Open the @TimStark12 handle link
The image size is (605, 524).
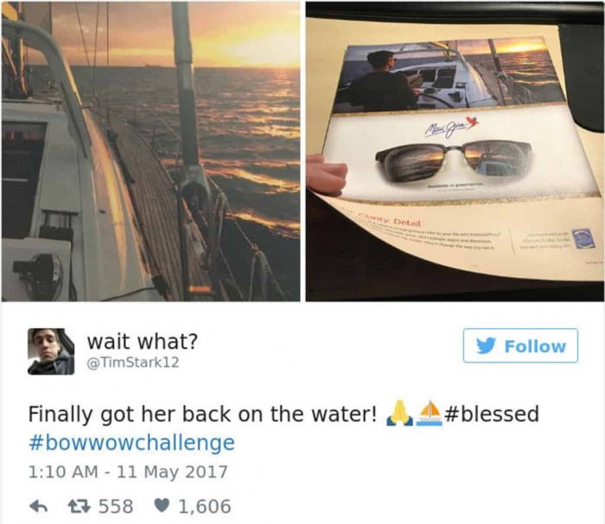point(133,363)
